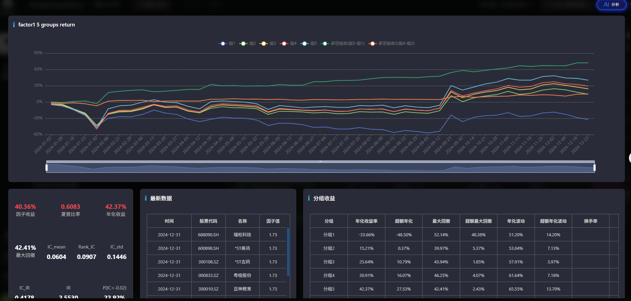This screenshot has width=631, height=301.
Task: Click the 2024-12-23 x-axis date label
Action: [581, 144]
